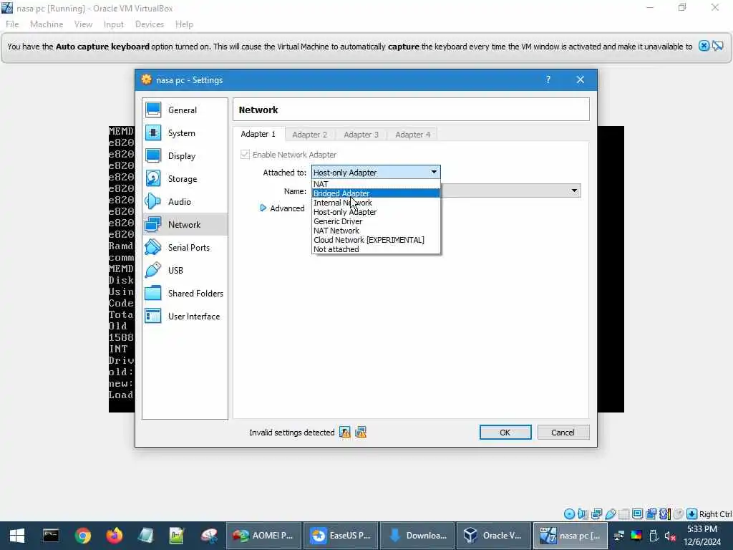Image resolution: width=733 pixels, height=550 pixels.
Task: Launch Firefox from the taskbar
Action: click(114, 536)
